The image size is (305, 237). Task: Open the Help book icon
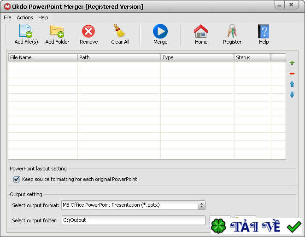tap(264, 31)
